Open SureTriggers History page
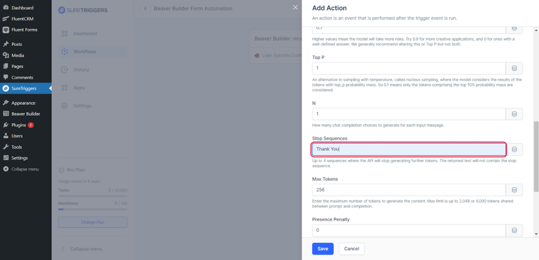Screen dimensions: 539x260 coord(81,69)
